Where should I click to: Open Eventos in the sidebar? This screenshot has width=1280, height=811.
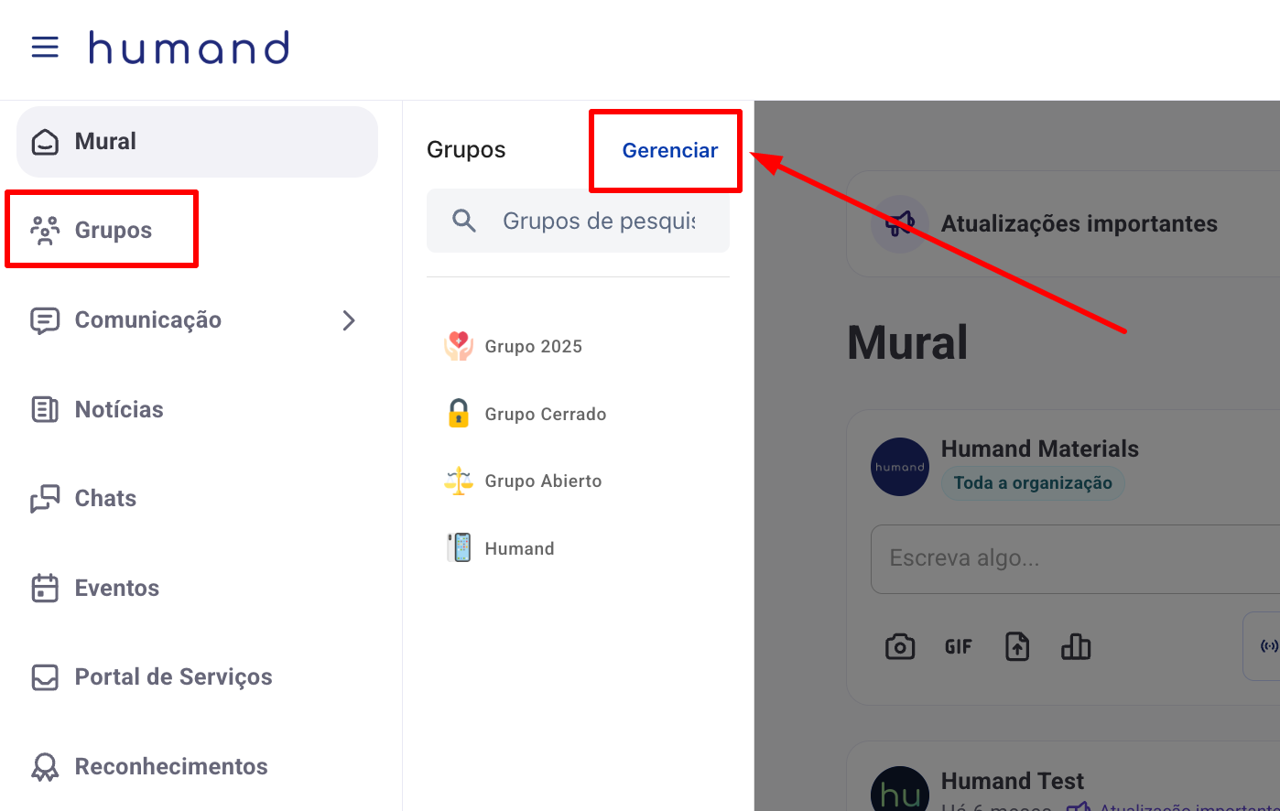tap(117, 588)
